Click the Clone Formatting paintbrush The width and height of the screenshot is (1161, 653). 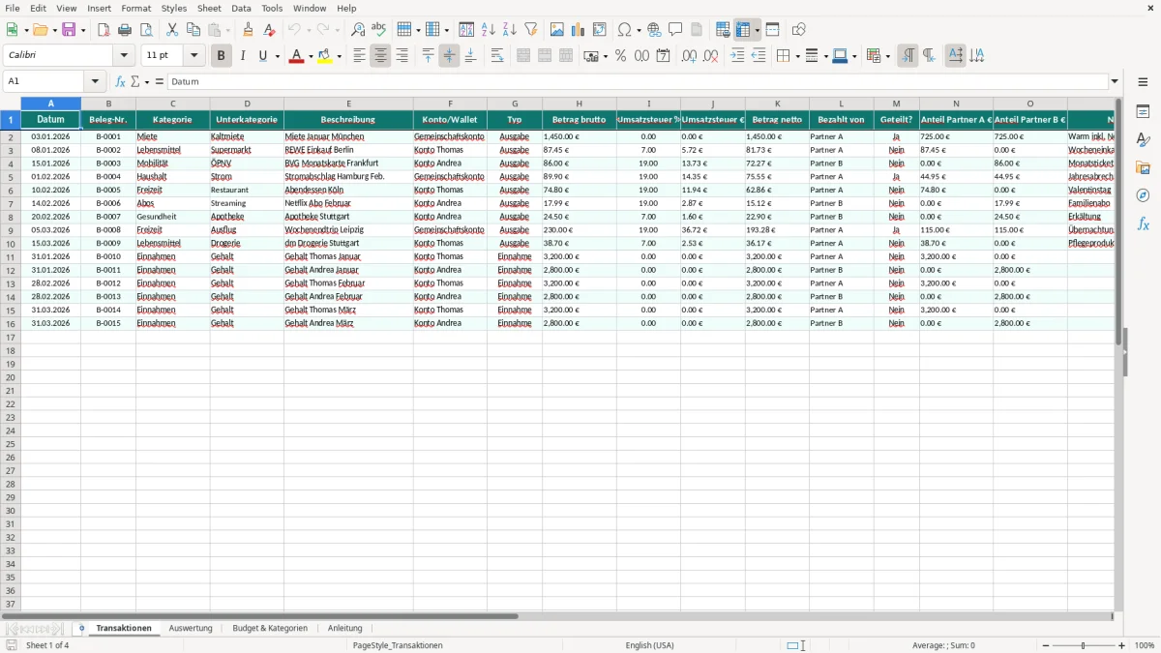(248, 30)
